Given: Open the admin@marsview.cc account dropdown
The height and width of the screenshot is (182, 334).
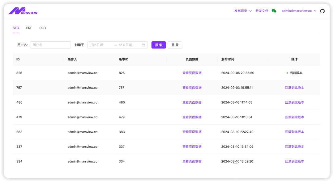Looking at the screenshot, I should (299, 11).
